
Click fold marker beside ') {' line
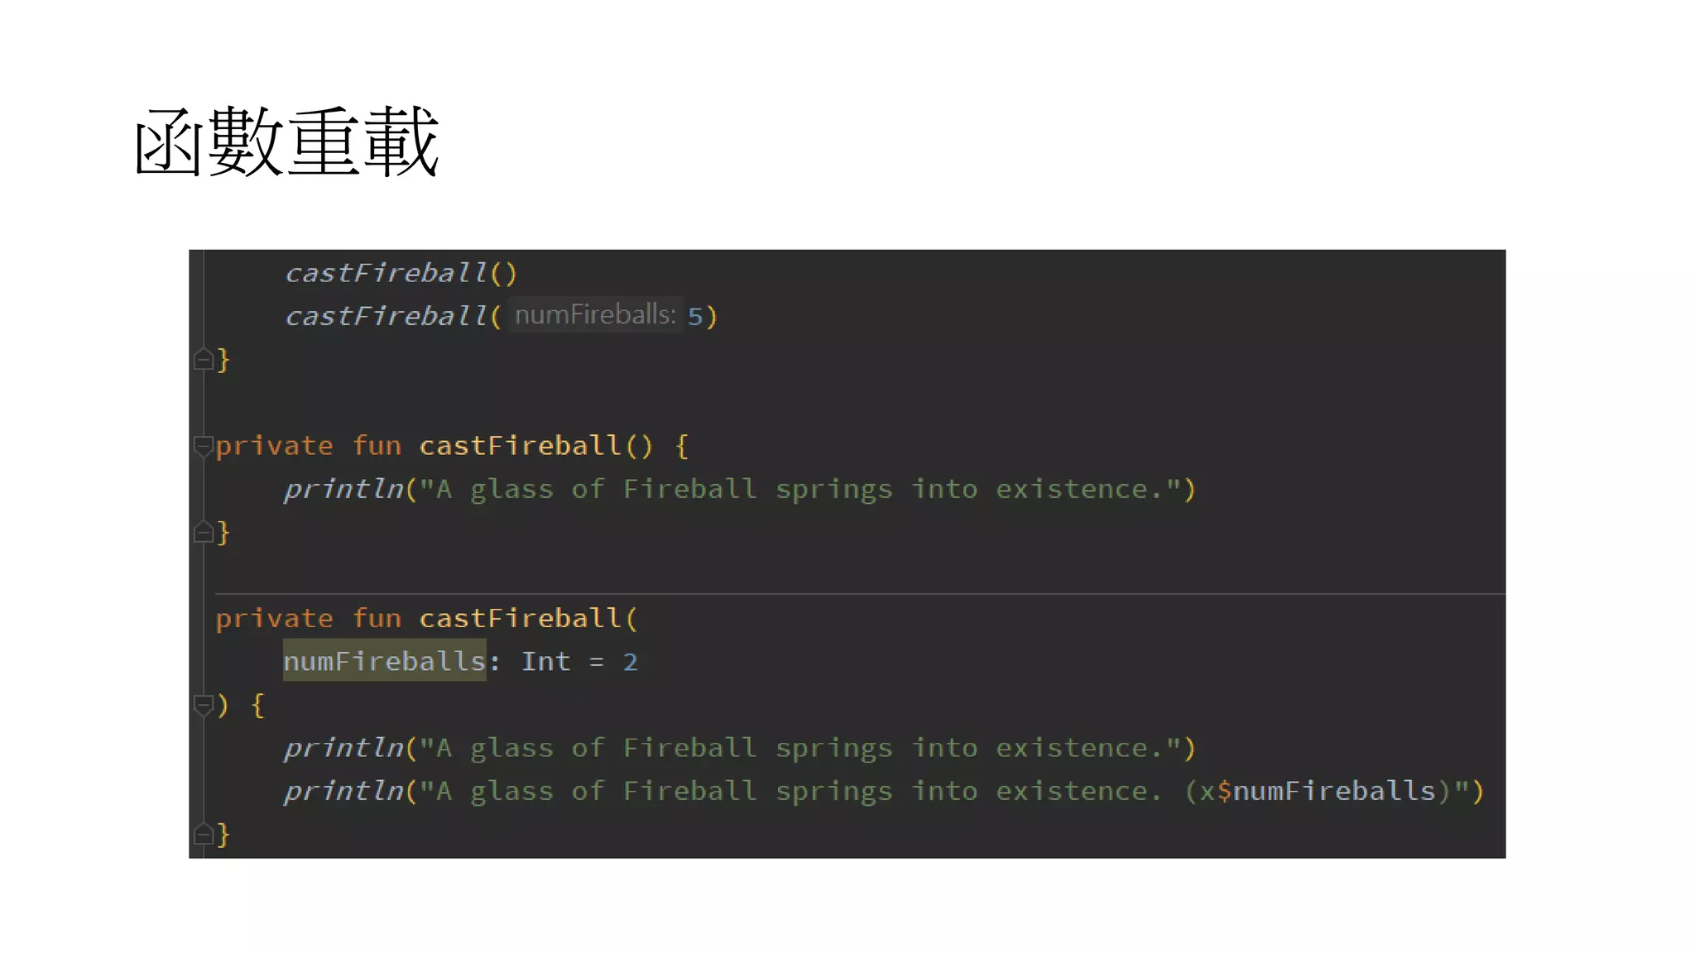click(x=203, y=705)
